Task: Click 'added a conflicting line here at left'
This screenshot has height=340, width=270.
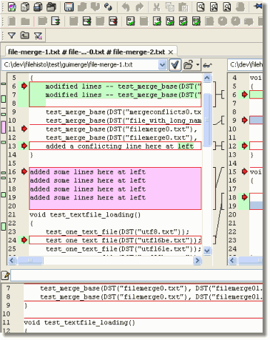Action: click(x=119, y=146)
